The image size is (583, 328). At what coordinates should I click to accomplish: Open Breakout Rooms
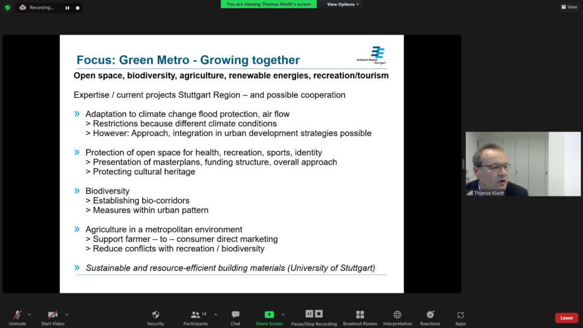pyautogui.click(x=360, y=317)
